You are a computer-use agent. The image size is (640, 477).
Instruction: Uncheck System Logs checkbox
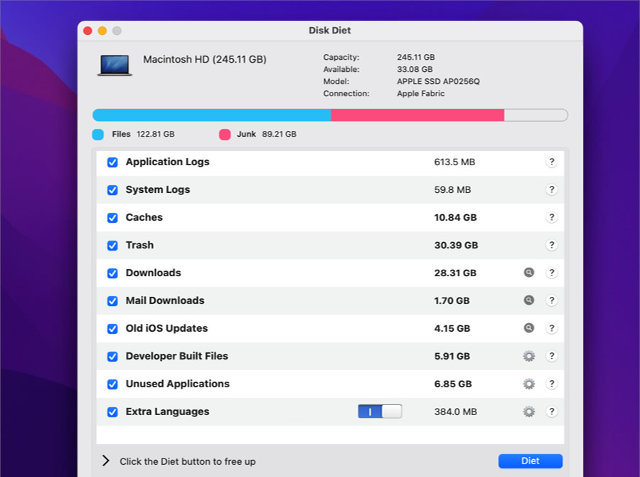pyautogui.click(x=112, y=190)
